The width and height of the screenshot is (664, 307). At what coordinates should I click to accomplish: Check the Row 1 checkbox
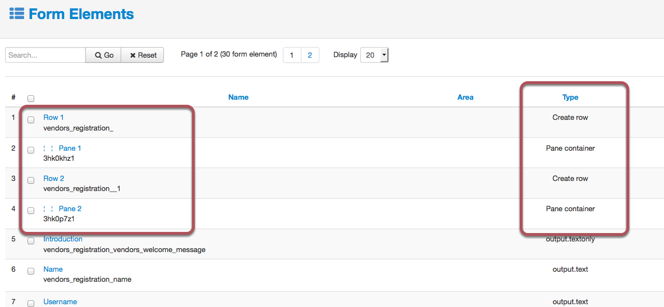coord(31,120)
